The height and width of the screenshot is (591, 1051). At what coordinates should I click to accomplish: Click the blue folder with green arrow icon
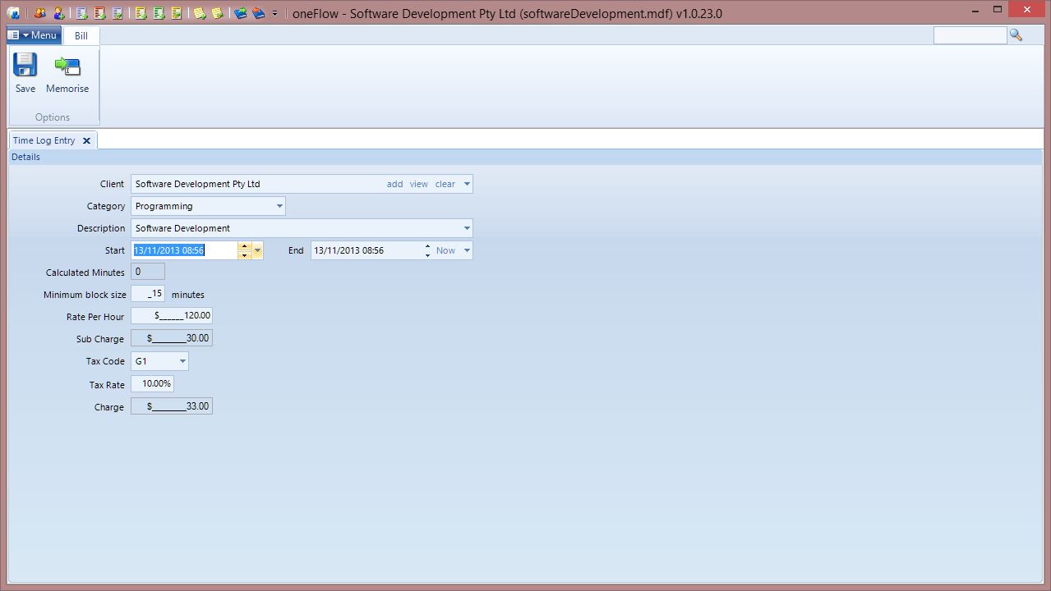click(240, 13)
